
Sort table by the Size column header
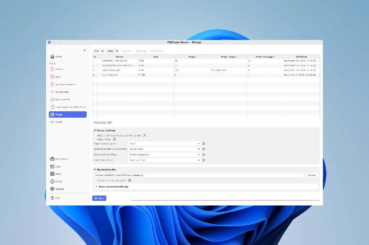[x=156, y=57]
